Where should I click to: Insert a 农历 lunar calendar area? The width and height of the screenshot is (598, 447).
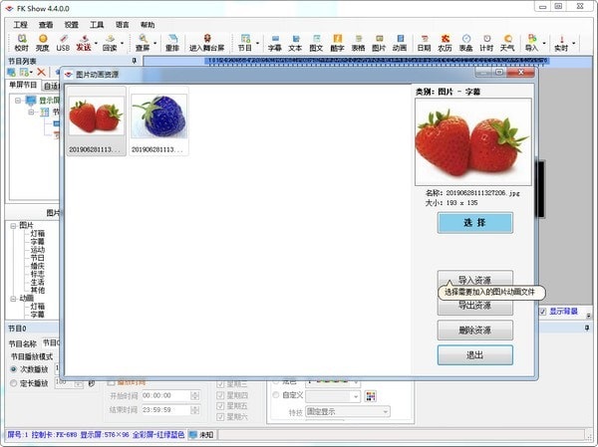pyautogui.click(x=445, y=43)
